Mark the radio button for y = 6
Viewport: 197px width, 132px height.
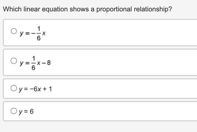click(14, 111)
